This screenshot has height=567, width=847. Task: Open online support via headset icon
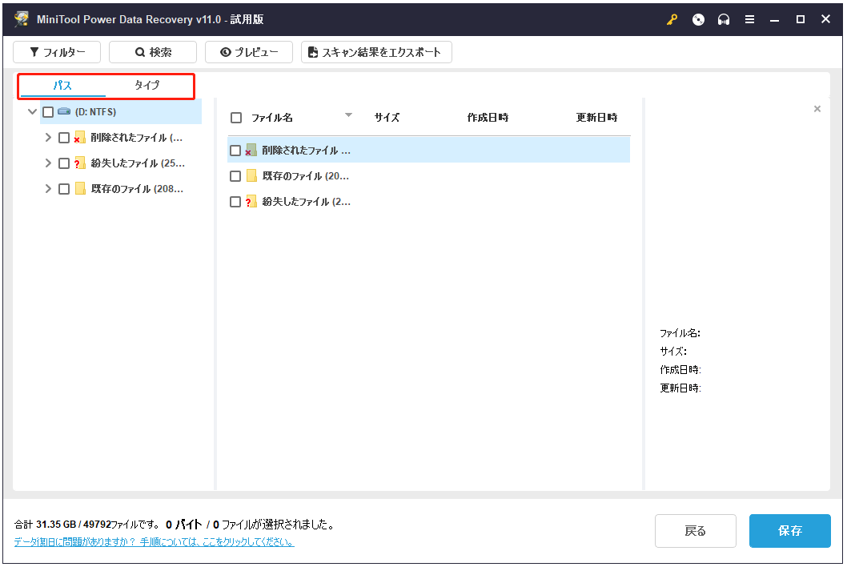tap(723, 19)
